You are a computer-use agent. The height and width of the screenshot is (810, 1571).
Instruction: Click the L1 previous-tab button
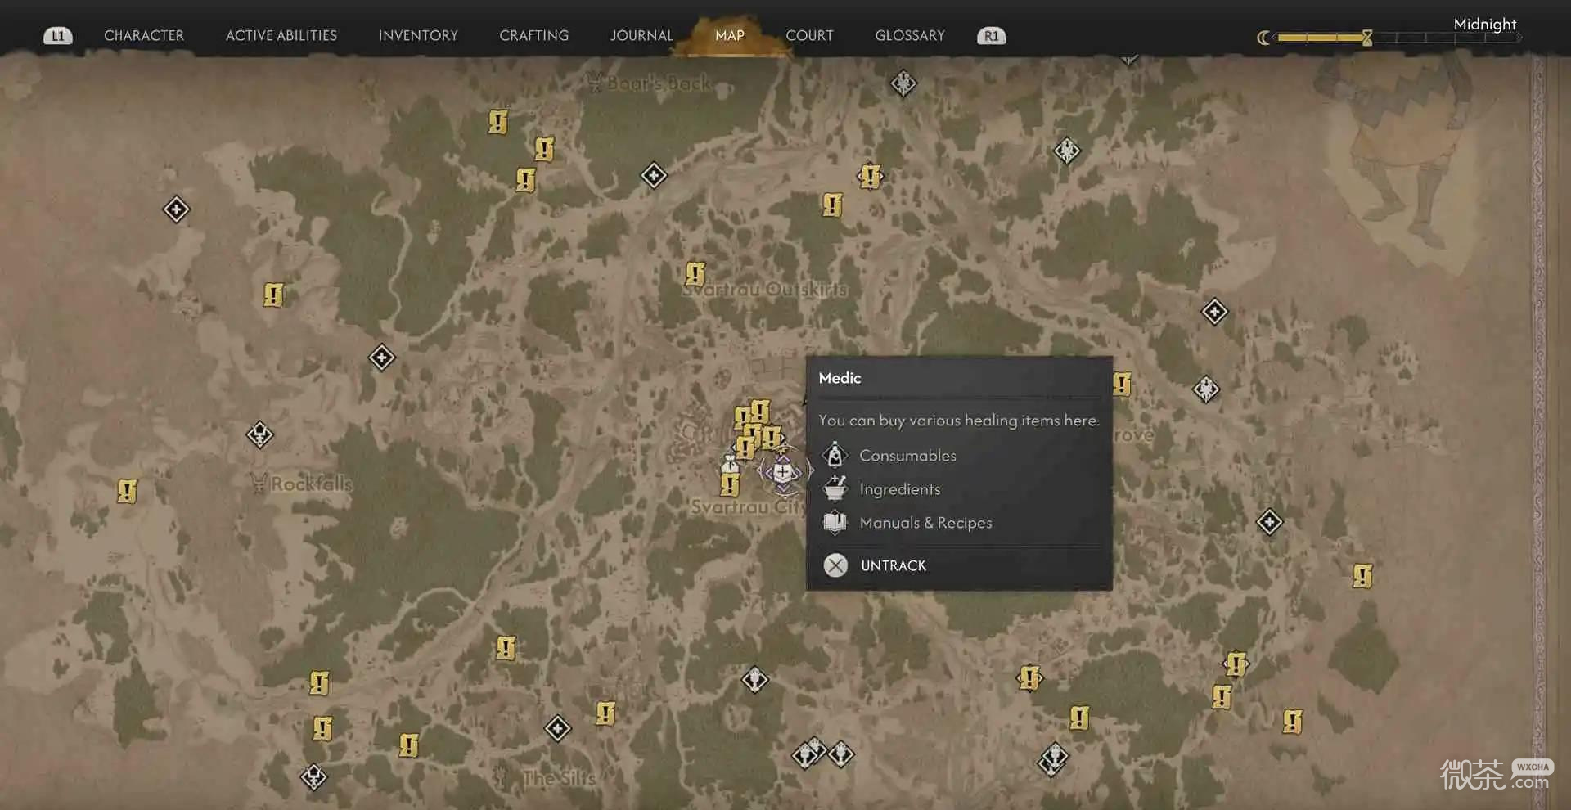(57, 36)
